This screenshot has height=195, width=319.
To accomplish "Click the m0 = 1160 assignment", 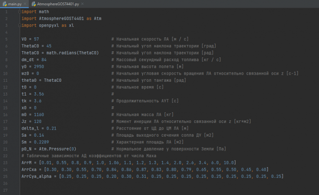I will coord(33,115).
